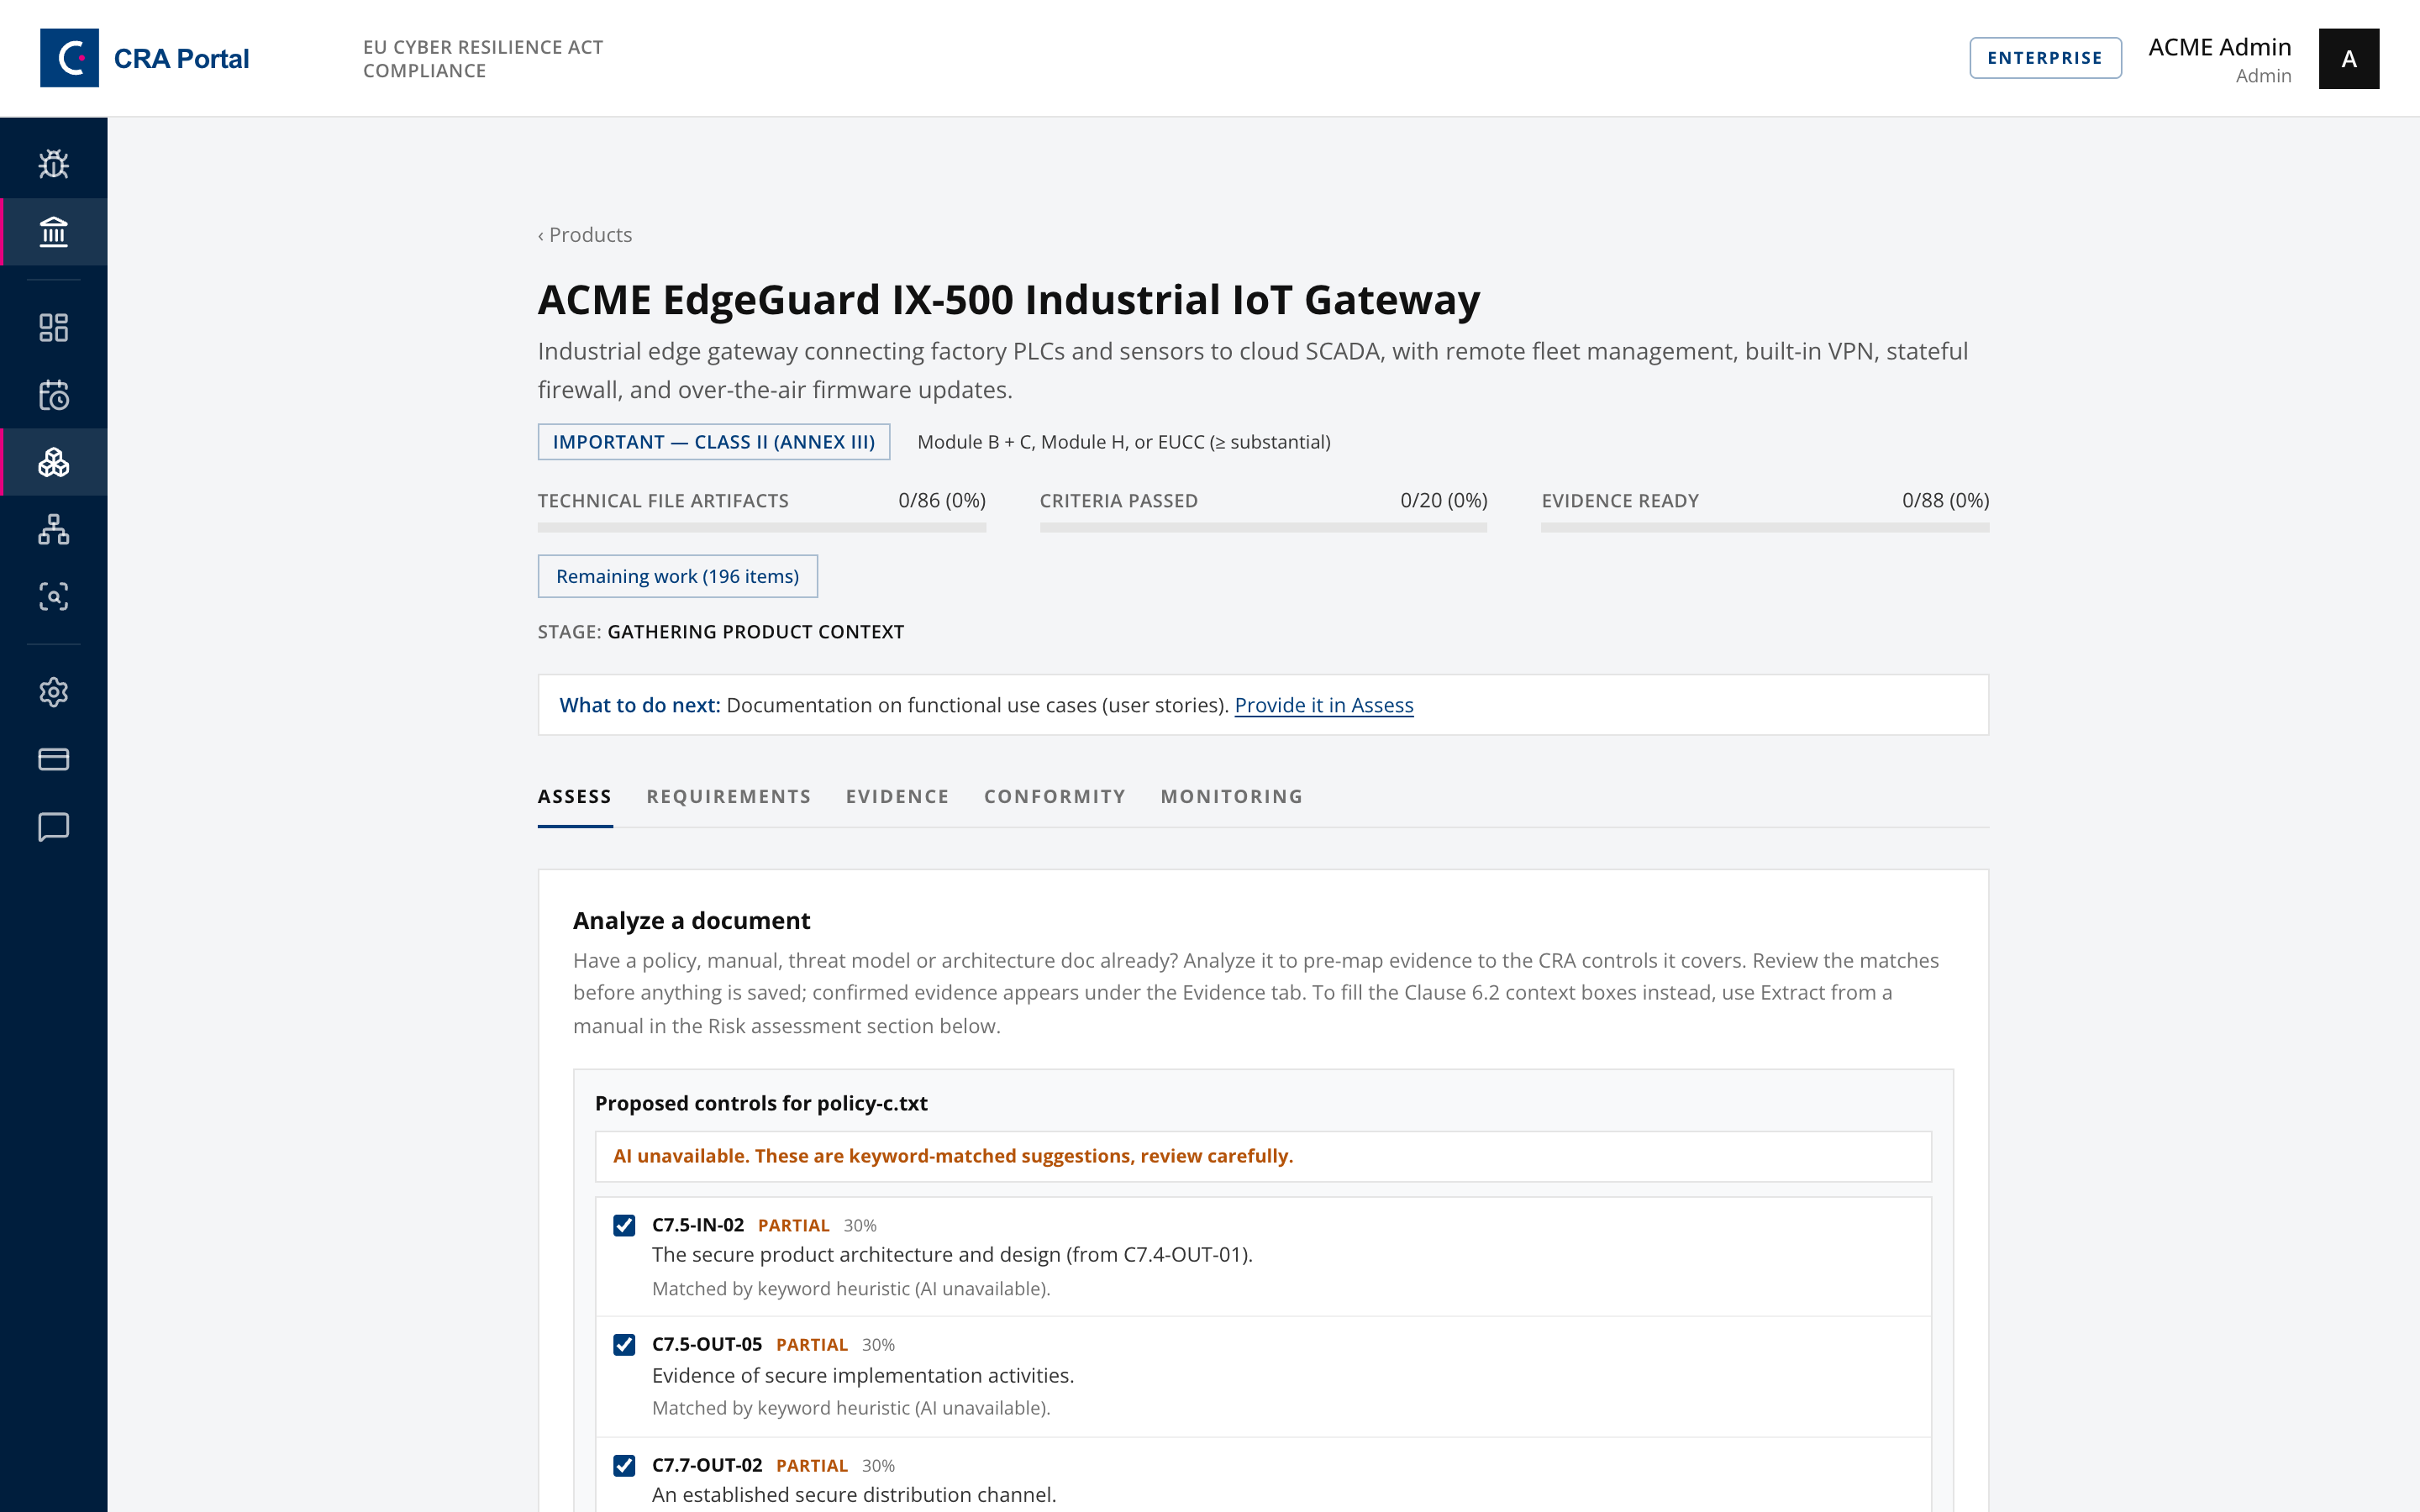Open the scan search sidebar icon

point(53,596)
